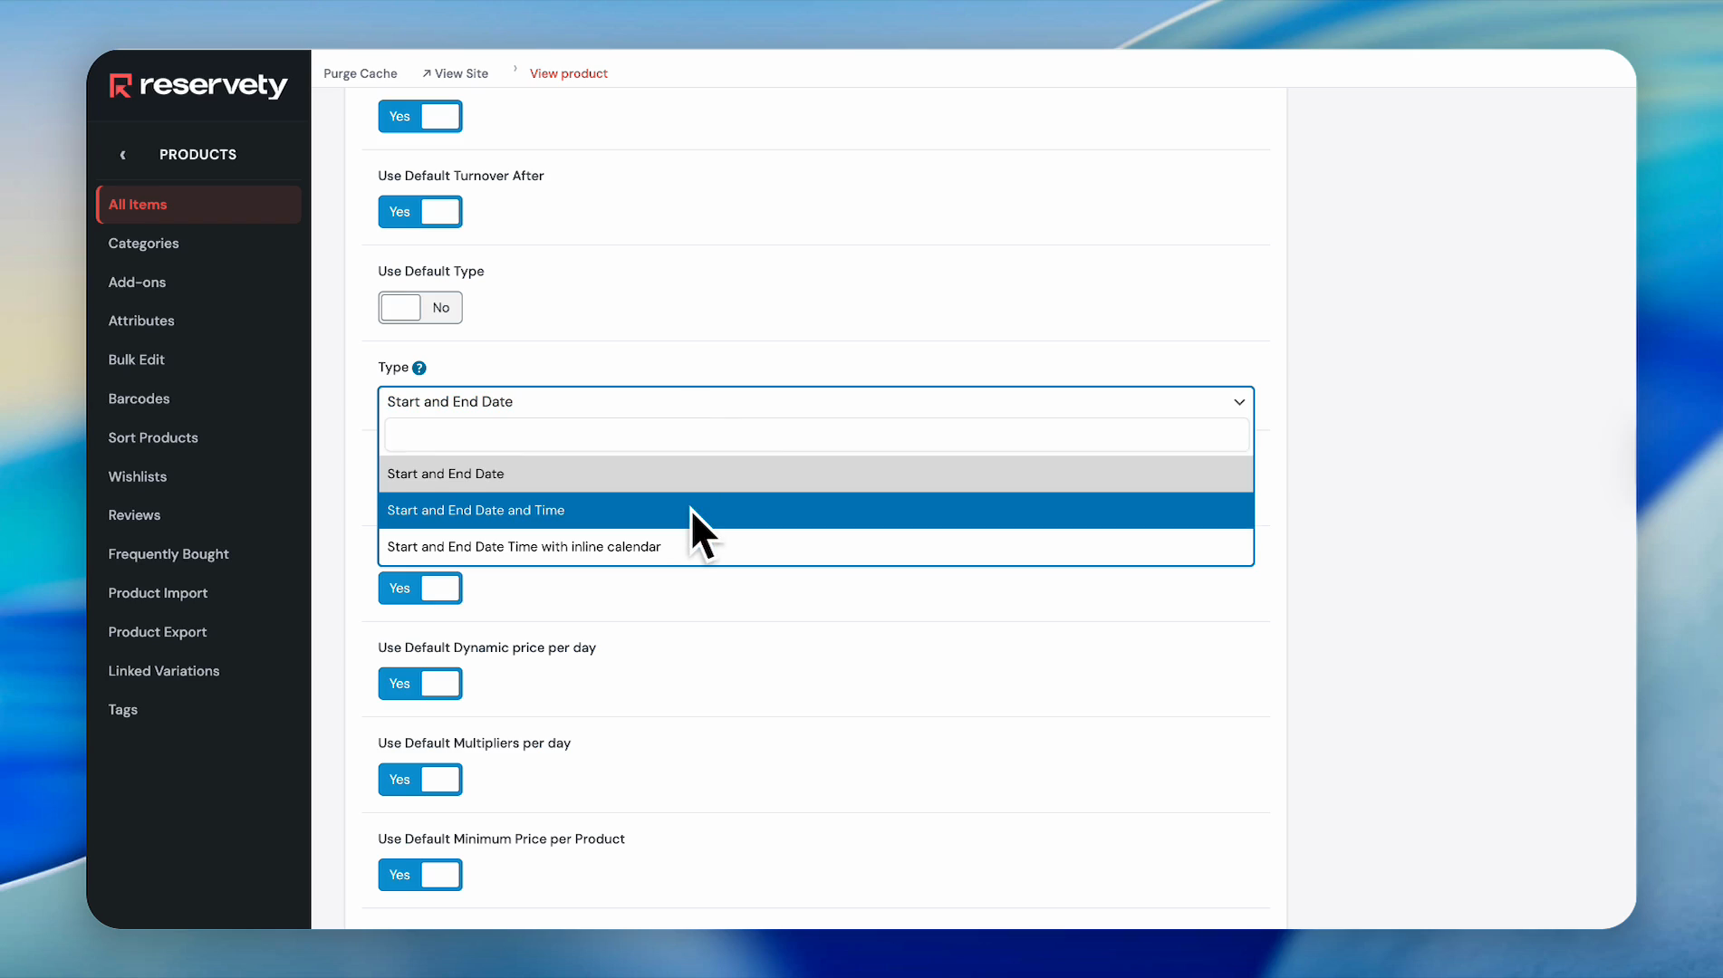Toggle Use Default Multipliers per day
The width and height of the screenshot is (1723, 978).
coord(420,780)
